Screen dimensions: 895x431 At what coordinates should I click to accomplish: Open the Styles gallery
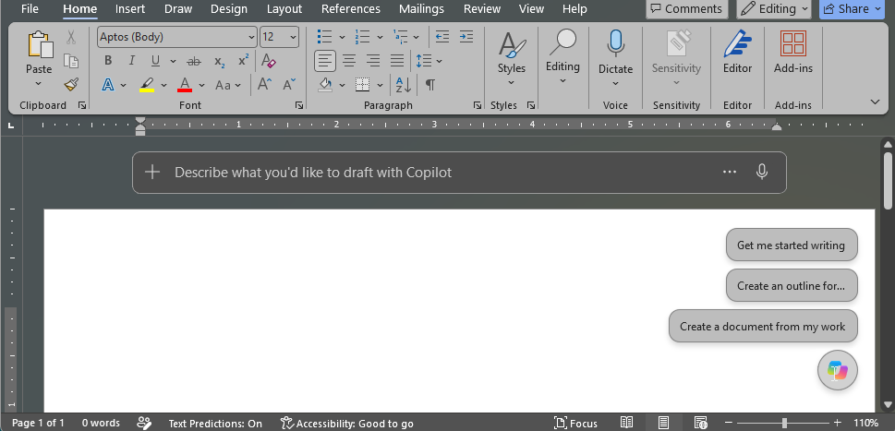point(512,59)
